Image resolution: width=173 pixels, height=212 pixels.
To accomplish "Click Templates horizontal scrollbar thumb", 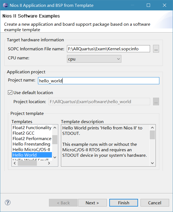I will click(x=27, y=163).
